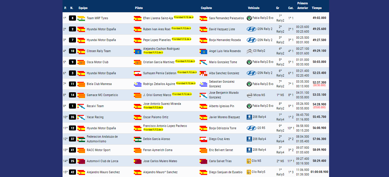Click the red penalty (05:00.000)
The width and height of the screenshot is (389, 177).
319,107
